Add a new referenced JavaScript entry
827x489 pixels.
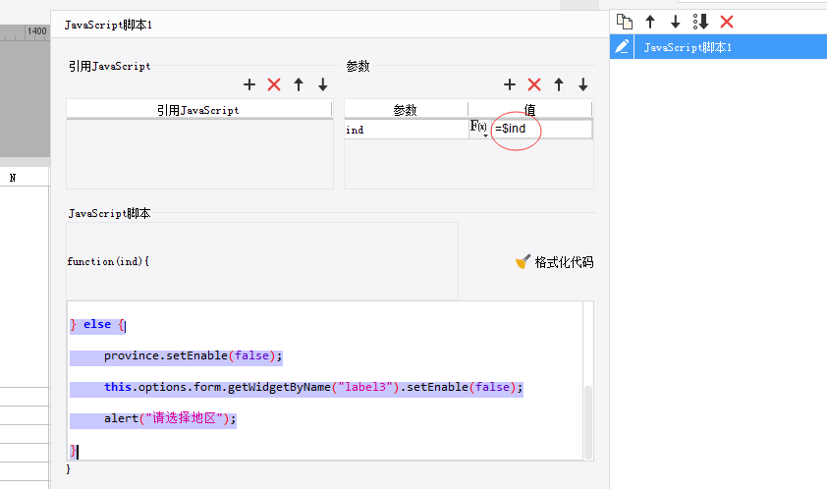click(x=249, y=84)
